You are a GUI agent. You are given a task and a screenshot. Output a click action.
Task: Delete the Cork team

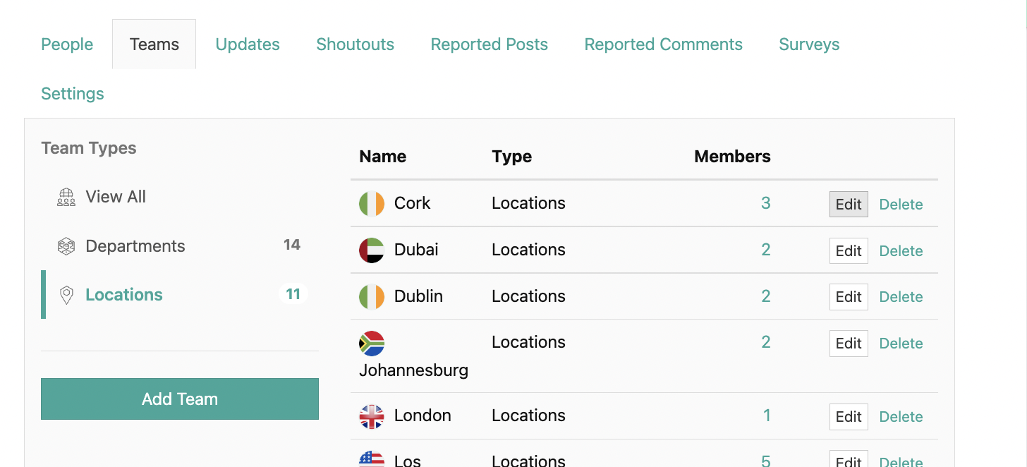tap(901, 205)
